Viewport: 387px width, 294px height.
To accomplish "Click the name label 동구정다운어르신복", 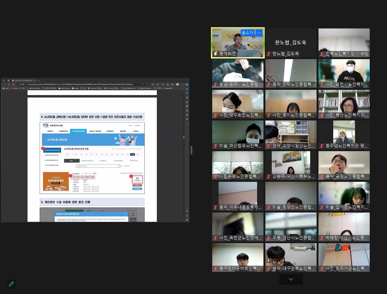I will tap(240, 268).
